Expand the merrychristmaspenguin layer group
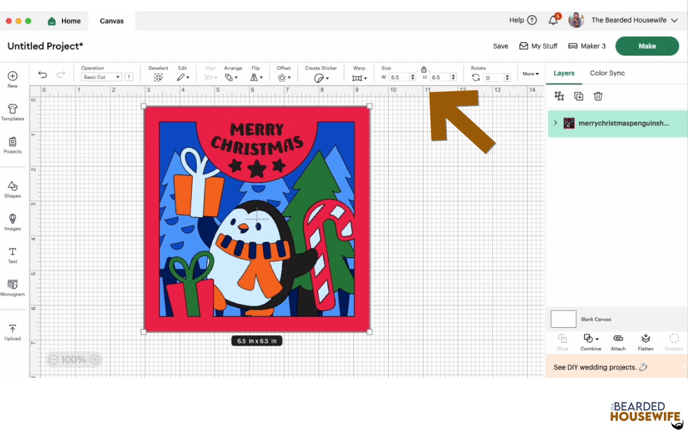The width and height of the screenshot is (688, 437). (555, 123)
